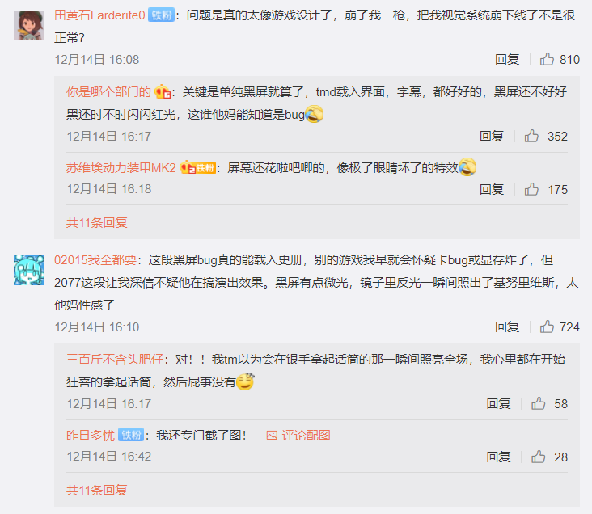Like the reply with 58 likes
Screen dimensions: 592x514
[x=538, y=403]
